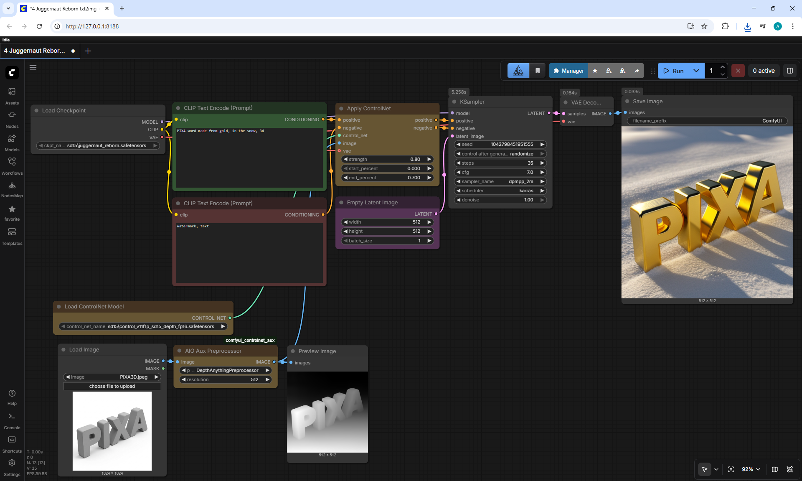
Task: Open the hamburger main menu
Action: pyautogui.click(x=33, y=67)
